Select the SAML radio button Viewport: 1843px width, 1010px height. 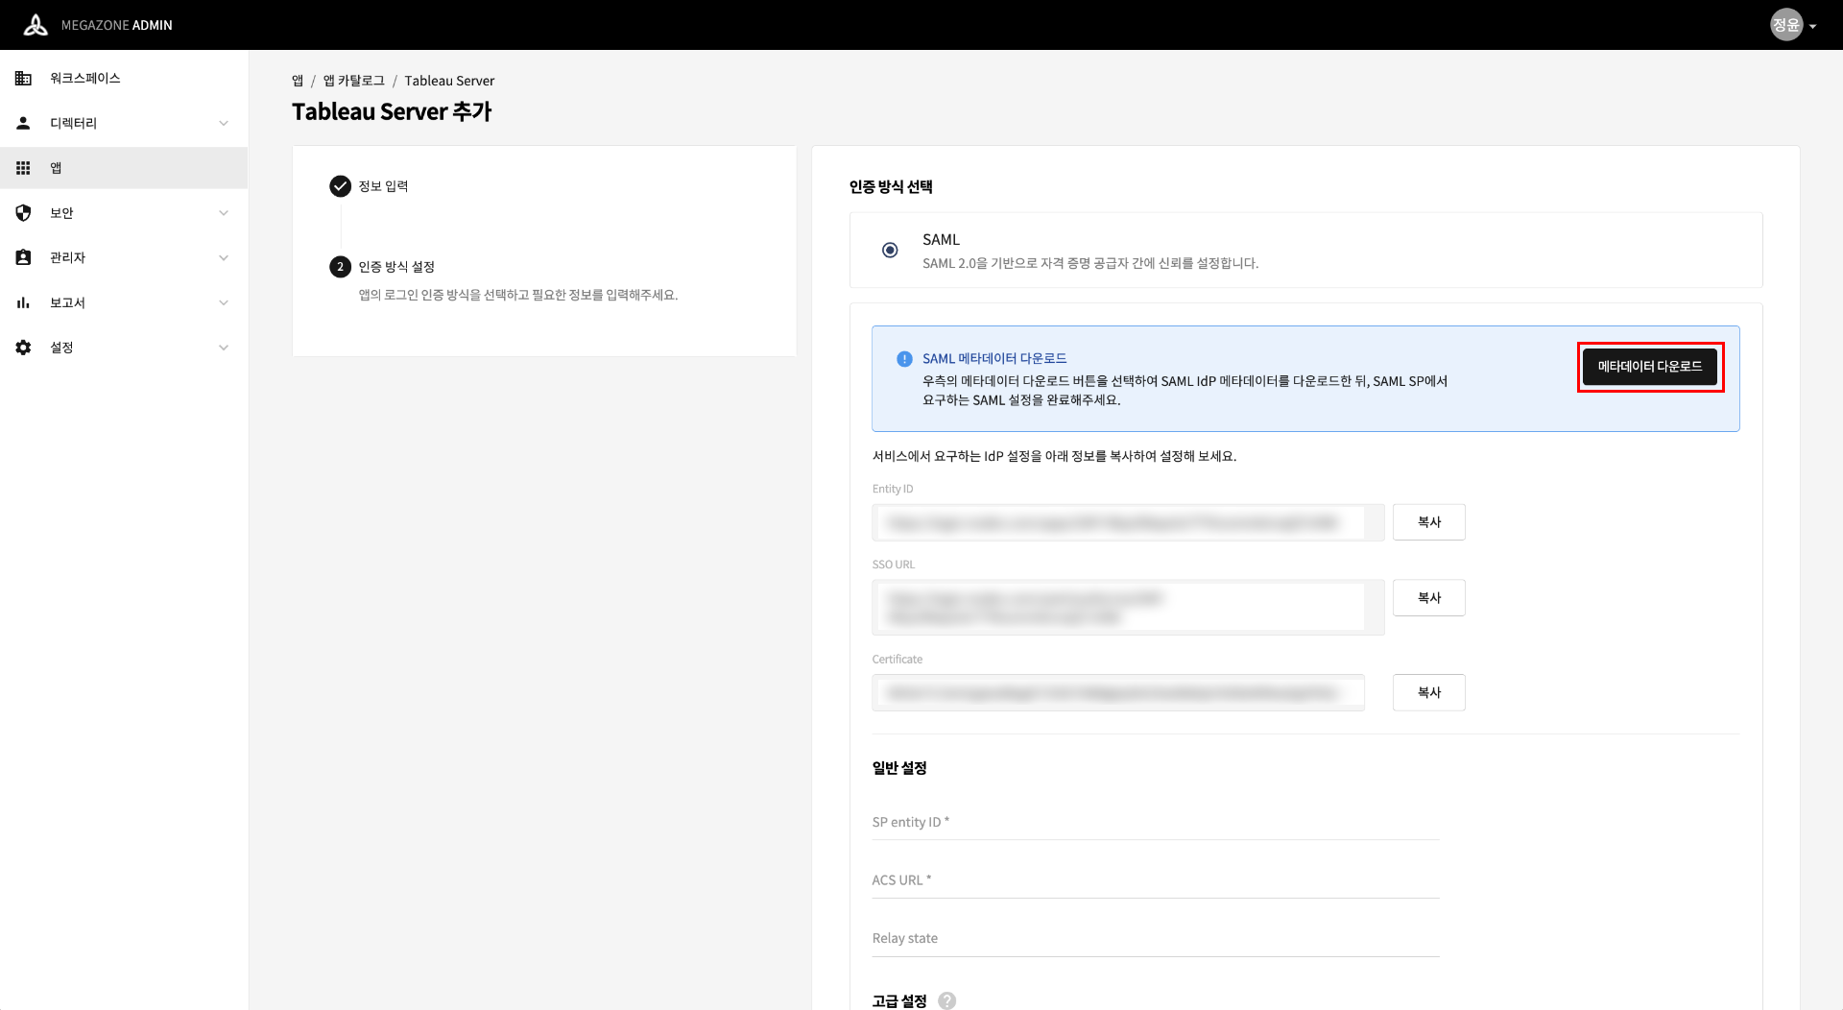890,250
